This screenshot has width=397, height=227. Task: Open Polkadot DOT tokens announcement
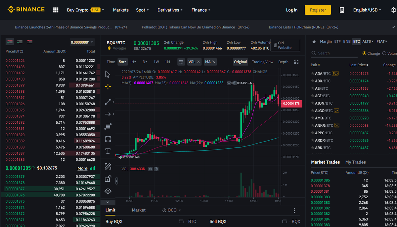[x=196, y=27]
